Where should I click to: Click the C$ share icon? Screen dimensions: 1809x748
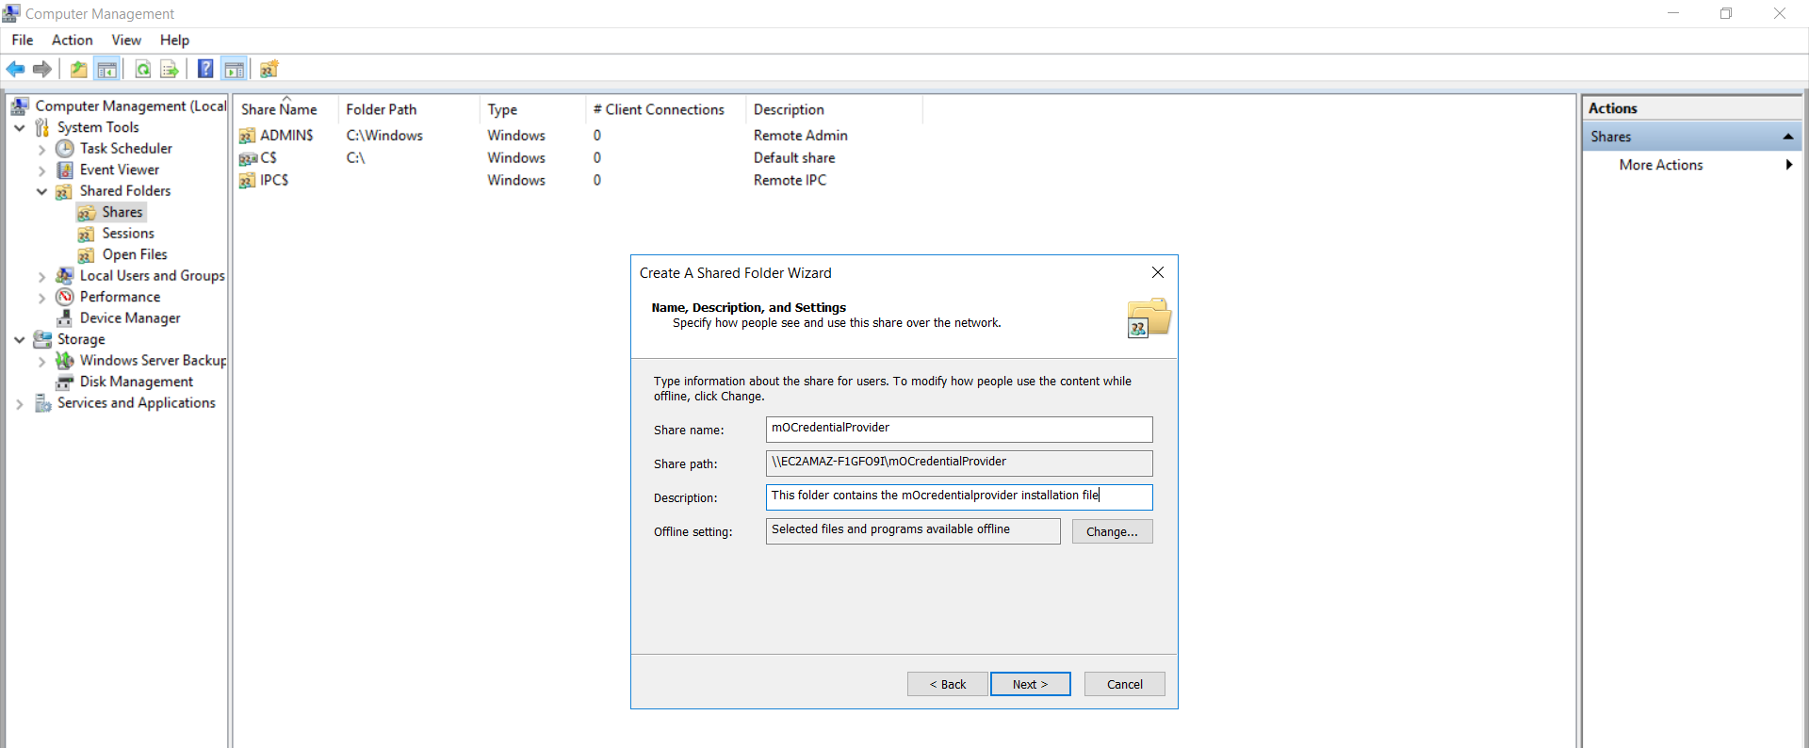[248, 158]
